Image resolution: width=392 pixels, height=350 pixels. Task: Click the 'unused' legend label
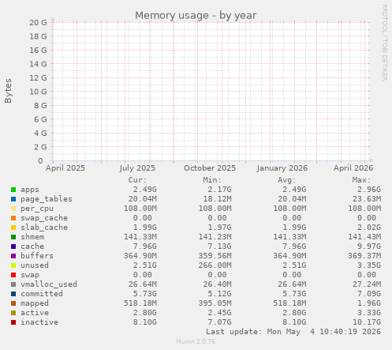click(35, 265)
